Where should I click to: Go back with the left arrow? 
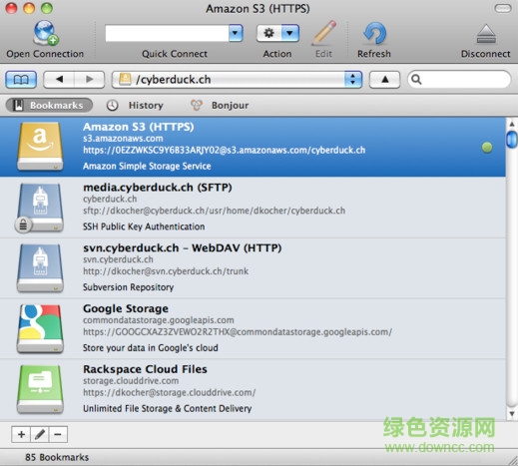tap(59, 80)
